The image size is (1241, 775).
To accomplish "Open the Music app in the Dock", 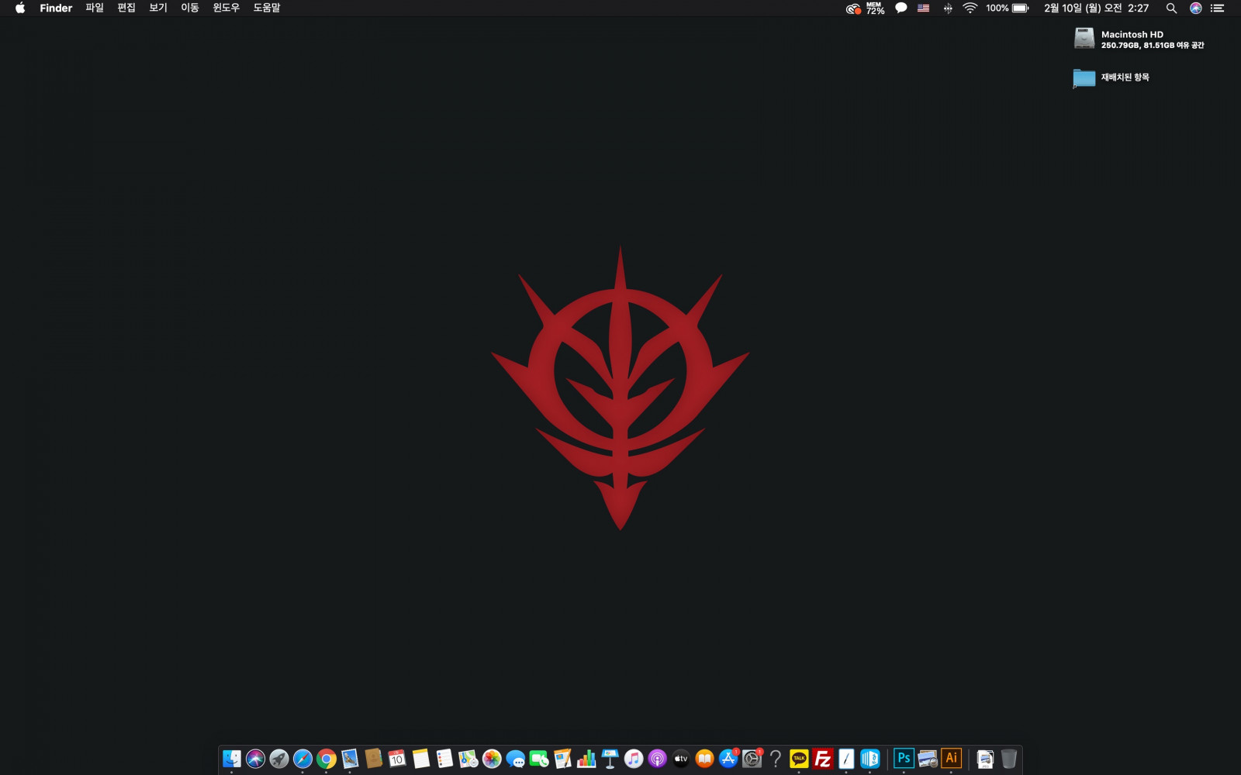I will [x=634, y=759].
